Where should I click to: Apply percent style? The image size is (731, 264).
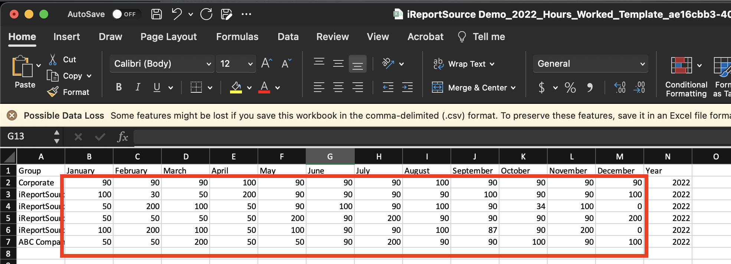(x=570, y=88)
